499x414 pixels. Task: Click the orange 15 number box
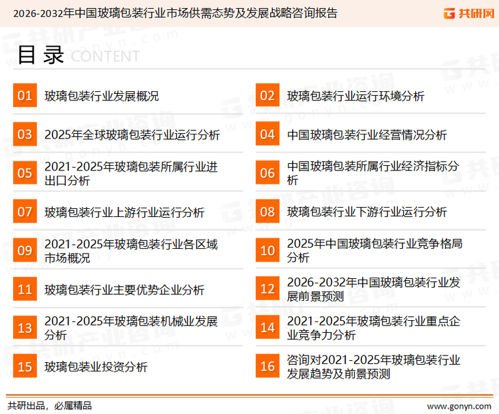(x=25, y=366)
